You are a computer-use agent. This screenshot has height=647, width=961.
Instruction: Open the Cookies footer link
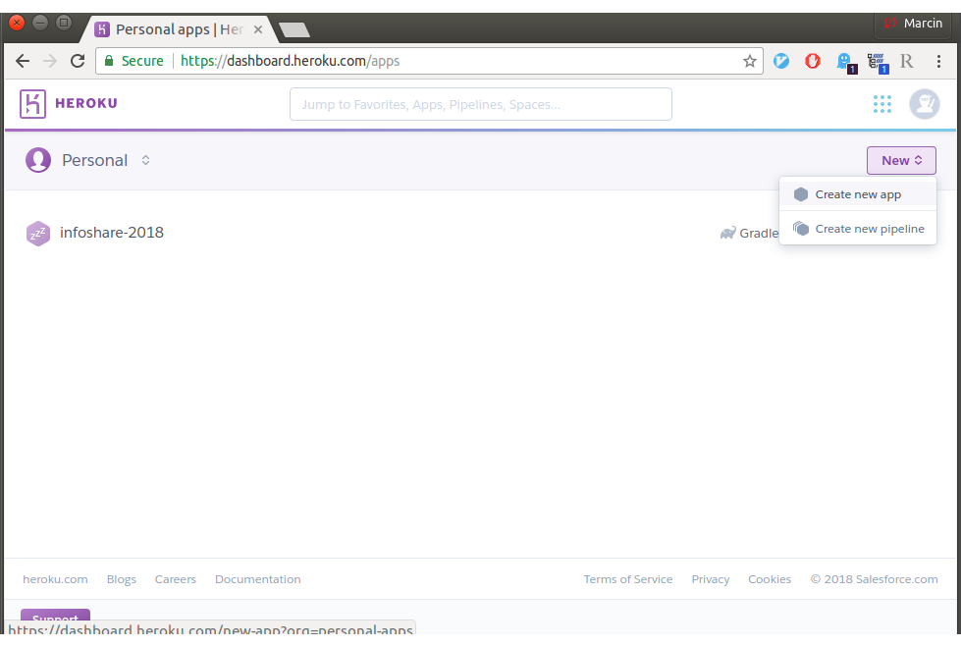tap(770, 579)
